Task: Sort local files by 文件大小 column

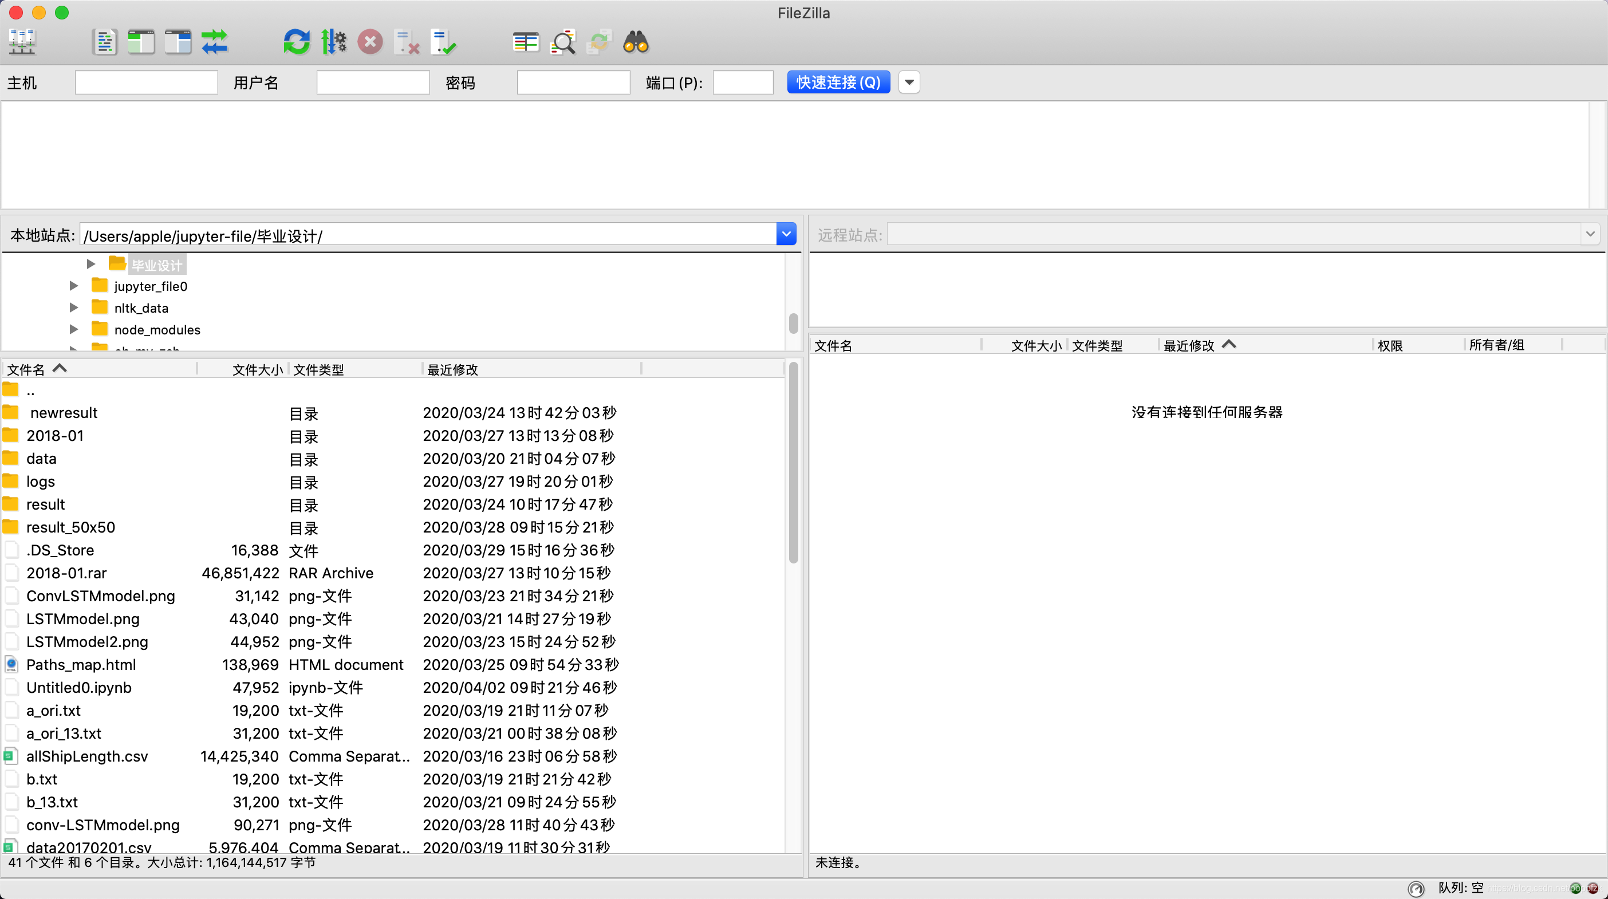Action: pyautogui.click(x=257, y=369)
